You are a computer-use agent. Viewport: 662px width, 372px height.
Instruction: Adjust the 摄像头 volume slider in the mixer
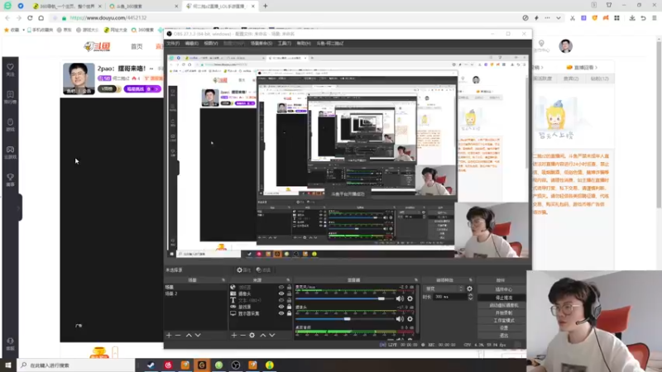[x=345, y=319]
